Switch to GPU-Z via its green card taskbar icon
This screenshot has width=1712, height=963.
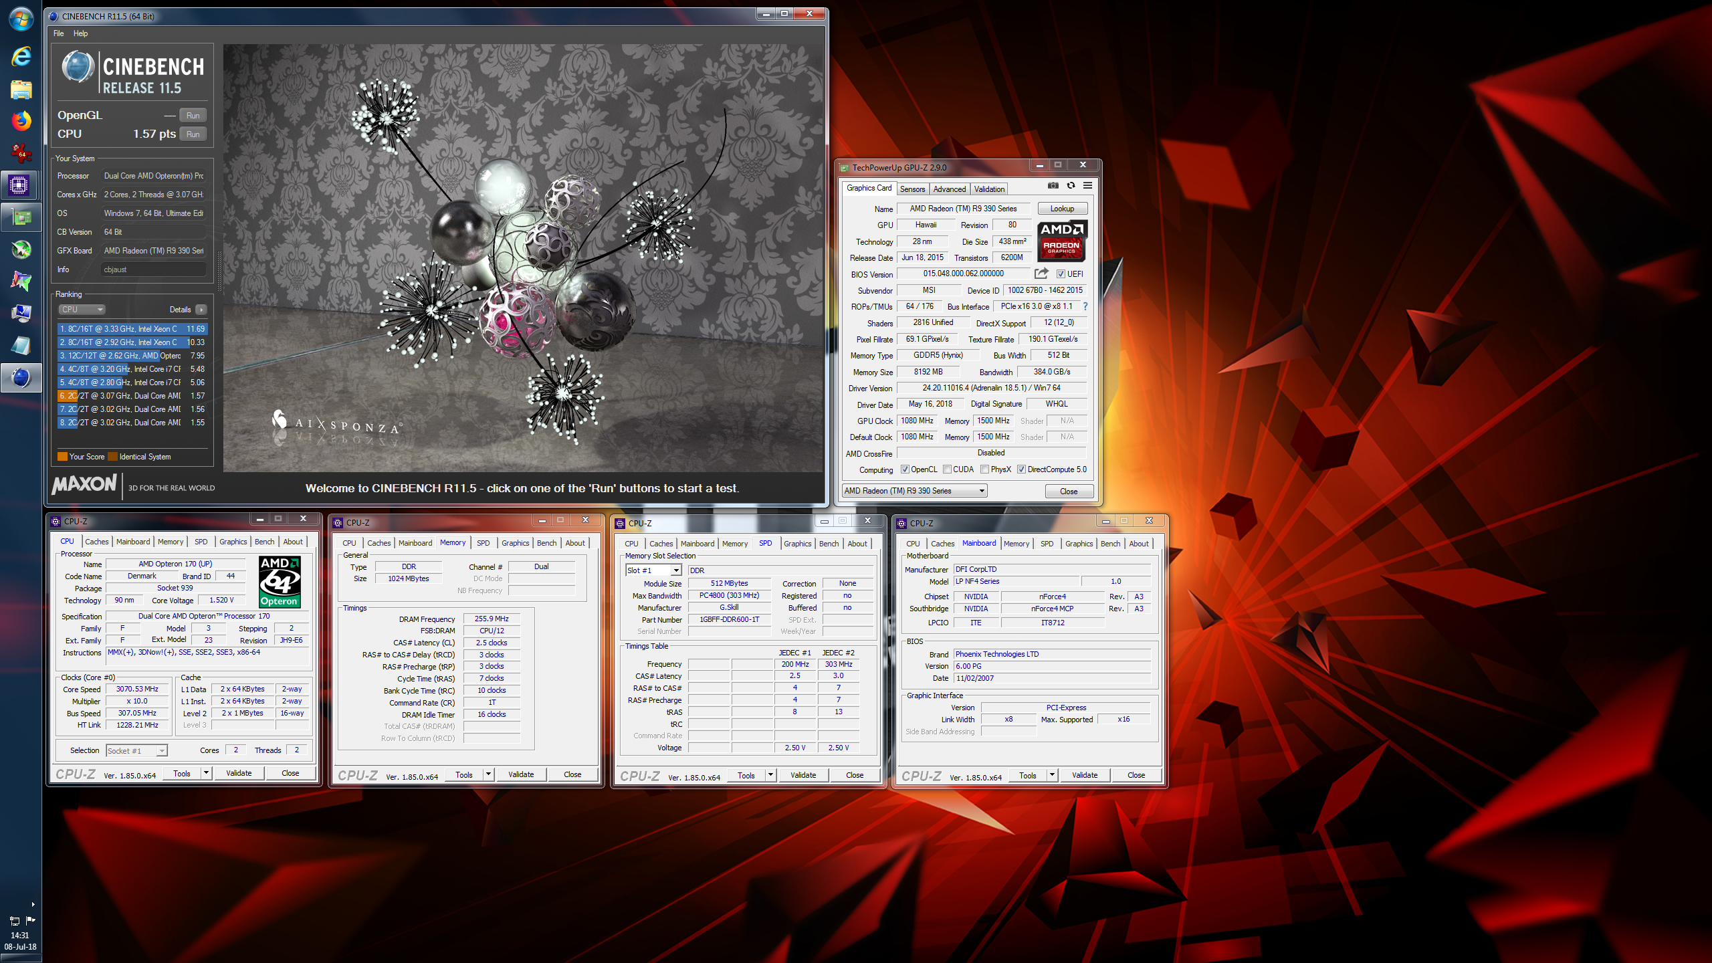tap(21, 217)
